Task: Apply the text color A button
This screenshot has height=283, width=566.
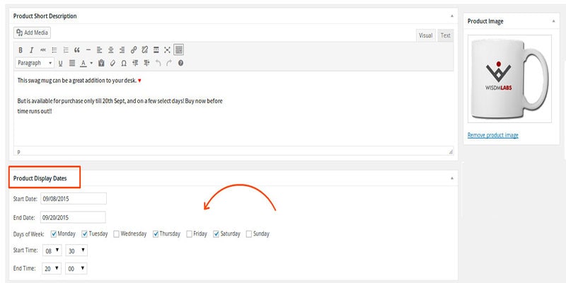Action: [83, 63]
